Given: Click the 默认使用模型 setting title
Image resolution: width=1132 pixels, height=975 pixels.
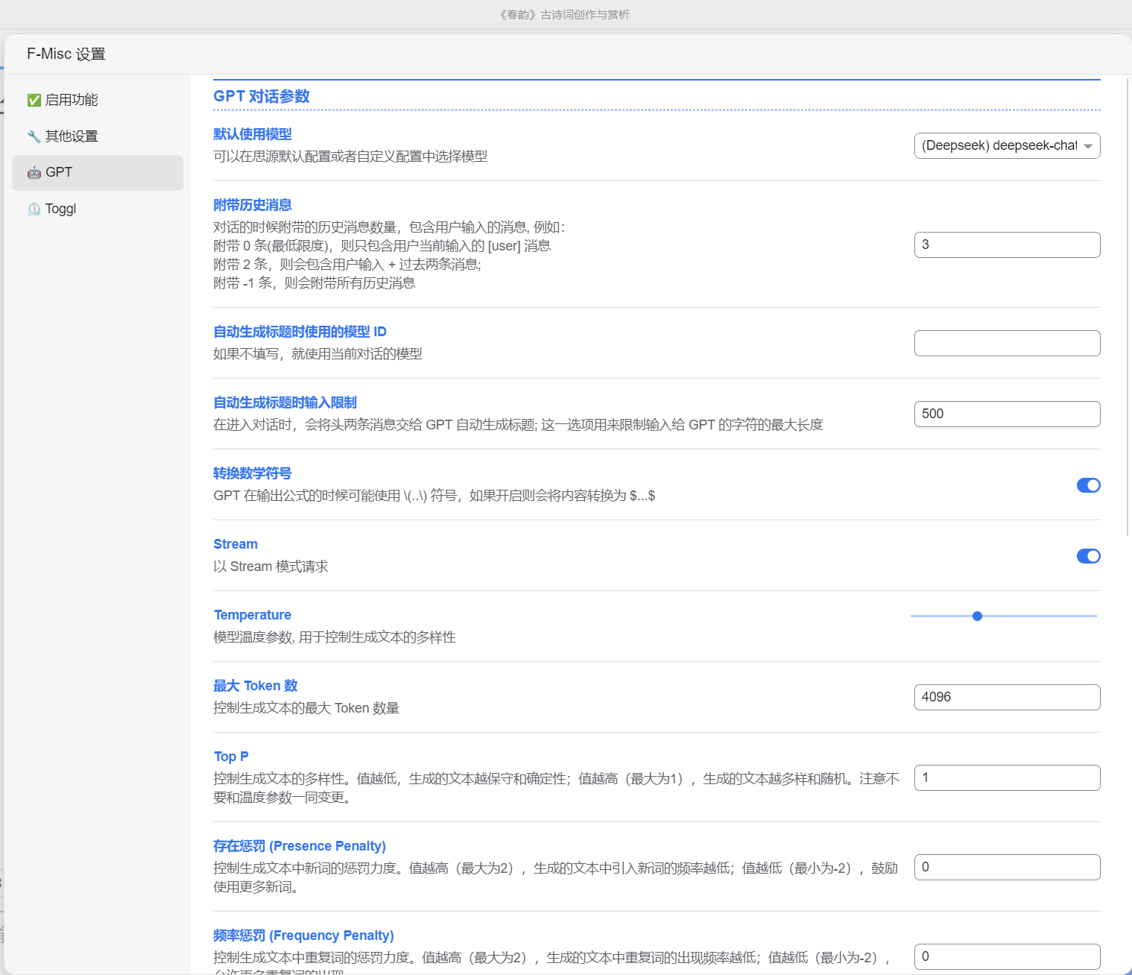Looking at the screenshot, I should pyautogui.click(x=253, y=134).
